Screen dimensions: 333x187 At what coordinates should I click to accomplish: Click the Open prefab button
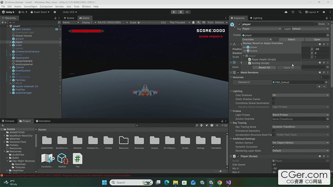pyautogui.click(x=317, y=39)
